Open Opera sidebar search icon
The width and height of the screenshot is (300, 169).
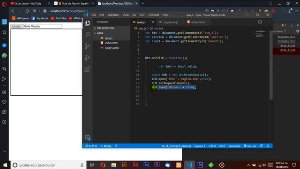click(x=4, y=69)
